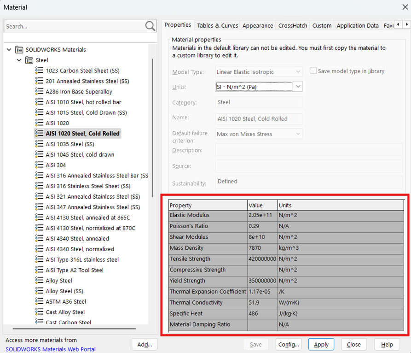Click the Apply button
This screenshot has width=411, height=353.
(321, 344)
